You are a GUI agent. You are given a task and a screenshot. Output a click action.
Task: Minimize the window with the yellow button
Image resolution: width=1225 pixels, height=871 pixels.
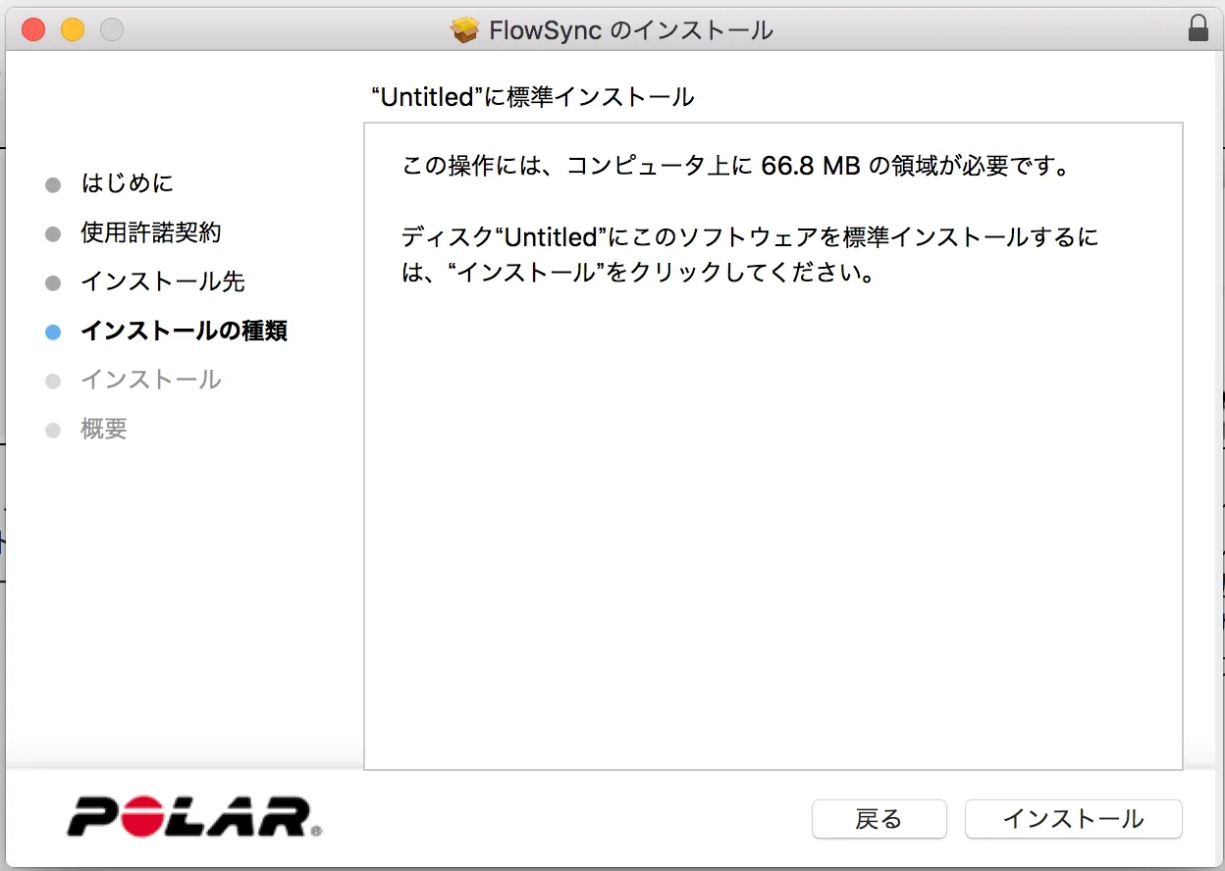pos(73,29)
